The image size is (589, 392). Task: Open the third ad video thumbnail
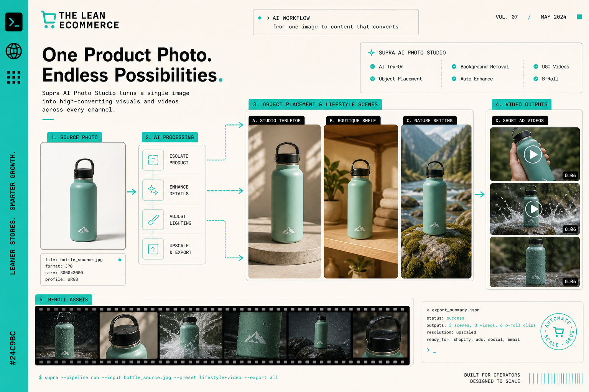coord(535,262)
